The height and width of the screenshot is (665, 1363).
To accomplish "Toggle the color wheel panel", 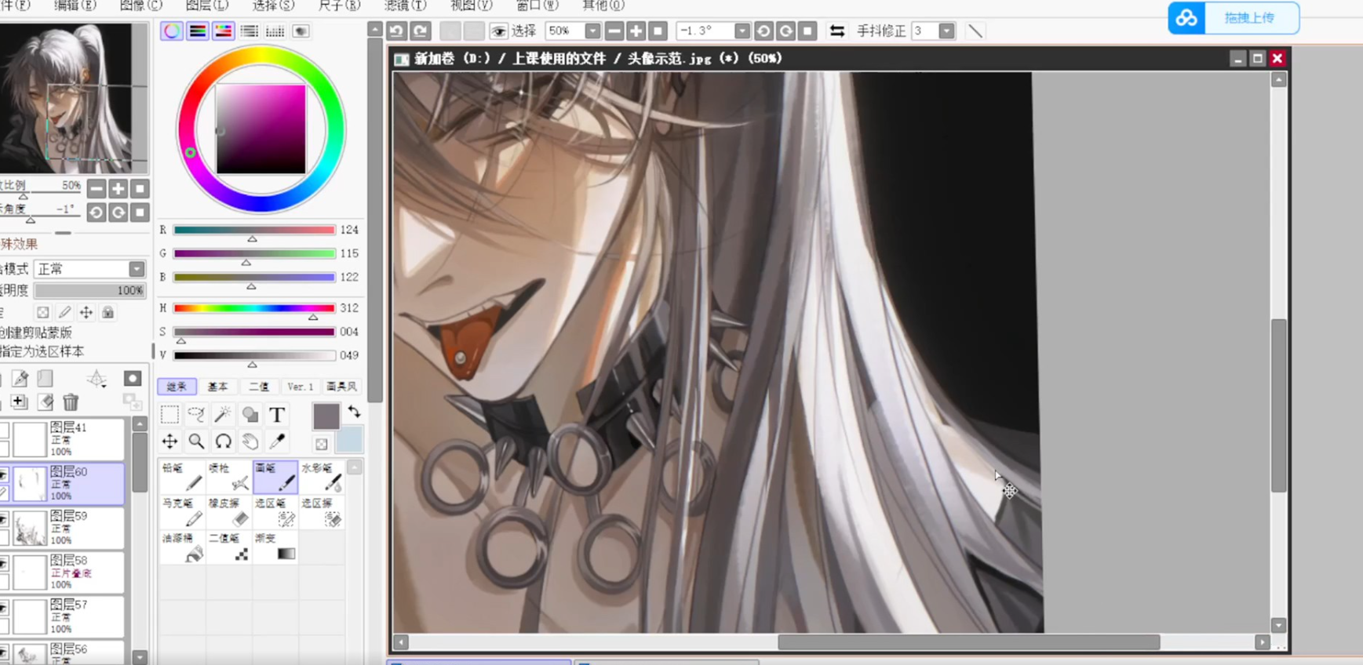I will click(x=171, y=31).
